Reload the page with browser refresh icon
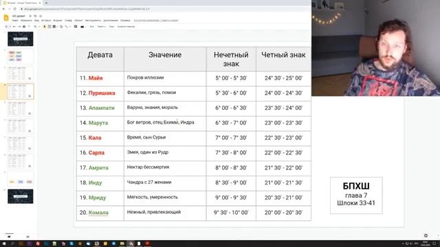 [15, 9]
